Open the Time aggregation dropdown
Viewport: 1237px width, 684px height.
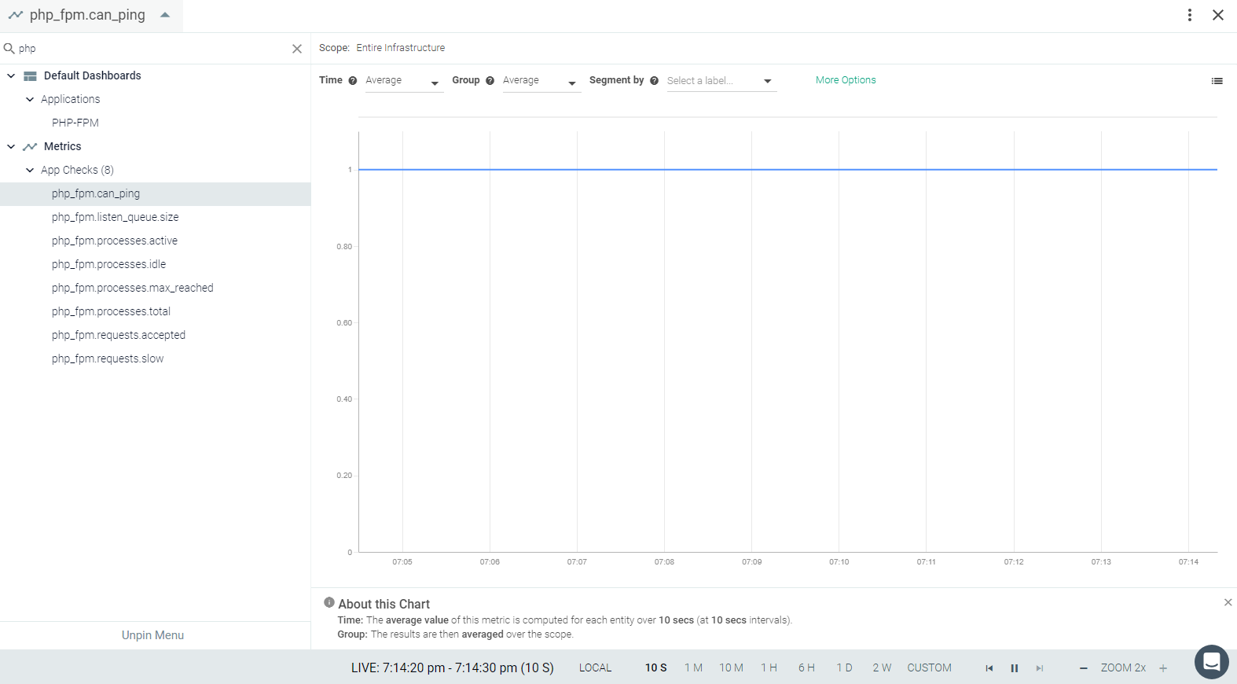tap(404, 81)
